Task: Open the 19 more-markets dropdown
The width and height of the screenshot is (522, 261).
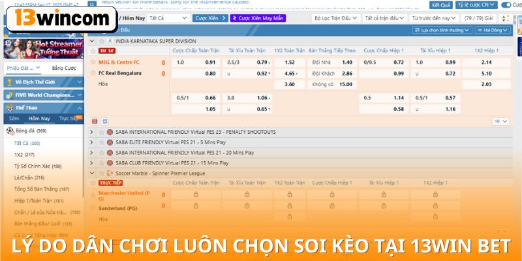Action: pos(500,121)
